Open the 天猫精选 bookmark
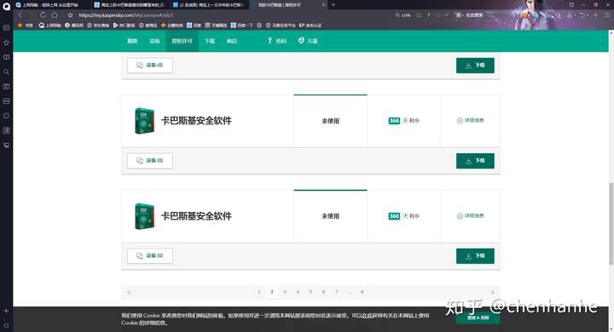This screenshot has height=332, width=614. (216, 25)
